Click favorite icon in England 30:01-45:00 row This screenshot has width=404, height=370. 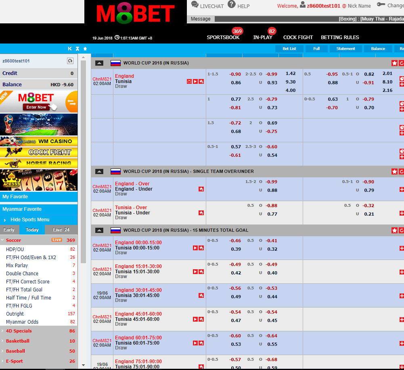point(201,295)
